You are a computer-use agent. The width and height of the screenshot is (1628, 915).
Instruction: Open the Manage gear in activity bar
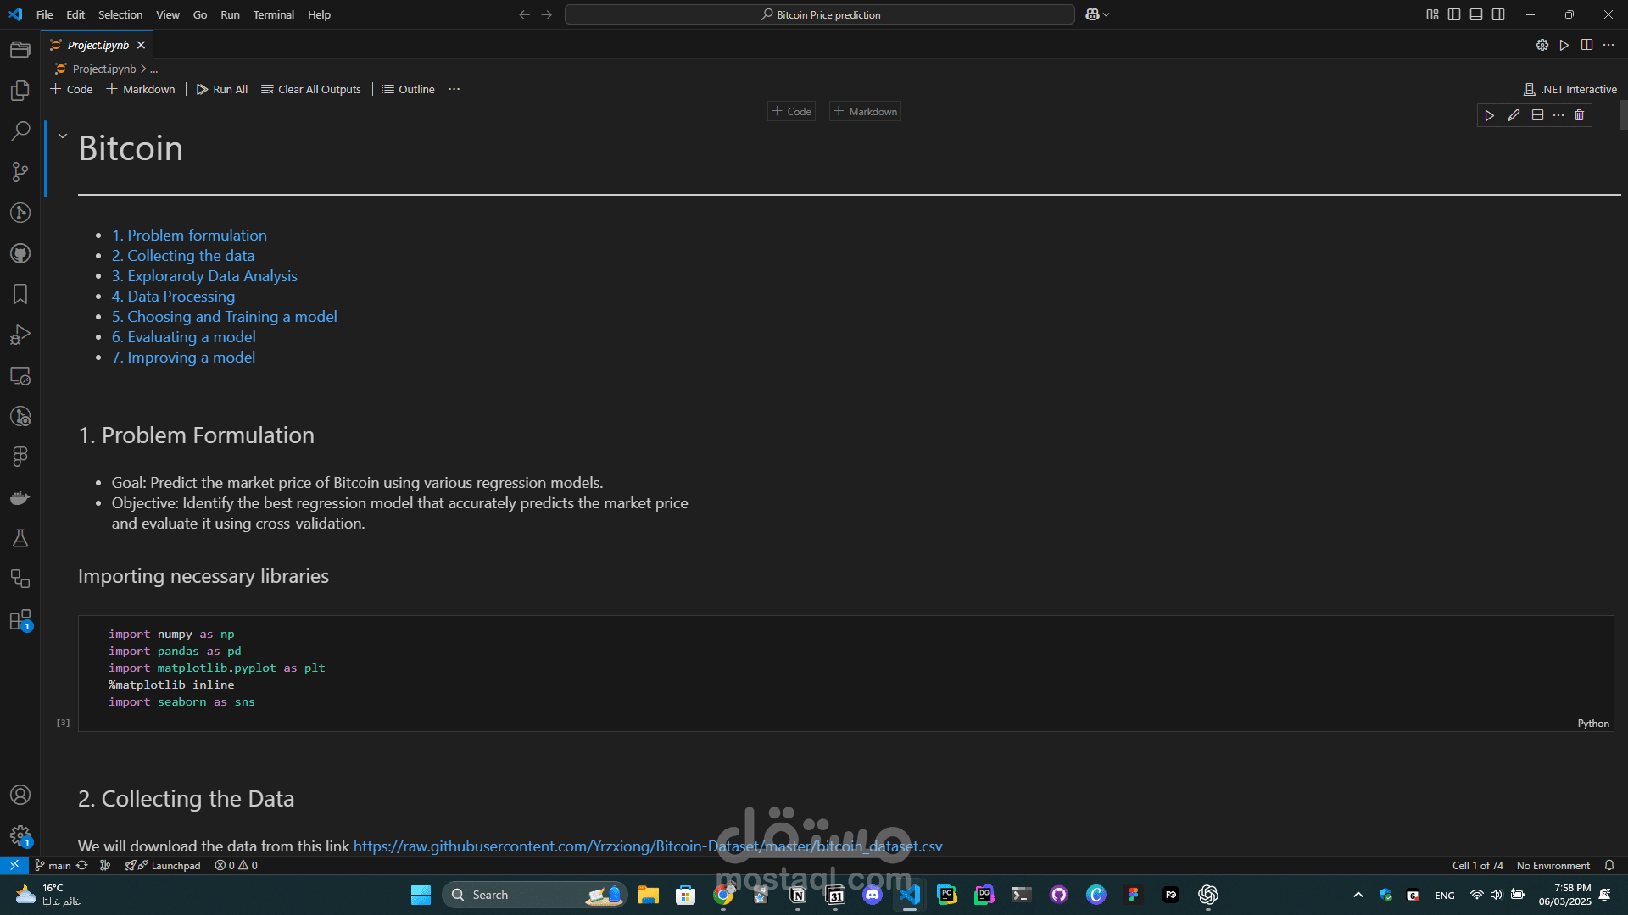[x=20, y=836]
